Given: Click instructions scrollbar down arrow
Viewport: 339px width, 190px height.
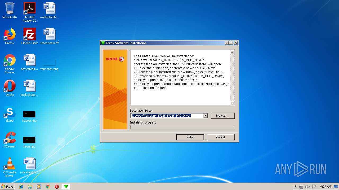Looking at the screenshot, I should (x=232, y=103).
